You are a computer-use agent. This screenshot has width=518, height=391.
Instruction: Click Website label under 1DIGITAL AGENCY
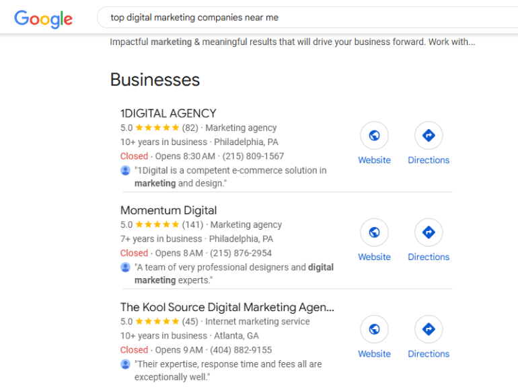click(374, 160)
